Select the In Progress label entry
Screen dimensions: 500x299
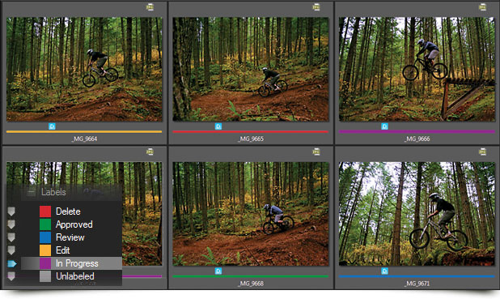click(71, 263)
